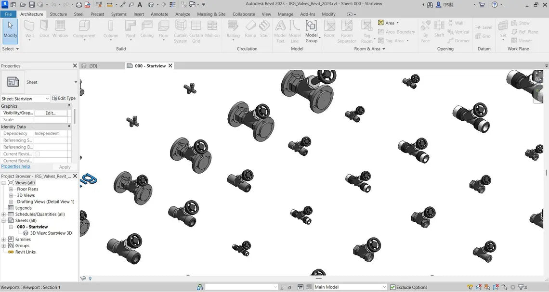Click the shopping cart icon in title bar

click(482, 4)
